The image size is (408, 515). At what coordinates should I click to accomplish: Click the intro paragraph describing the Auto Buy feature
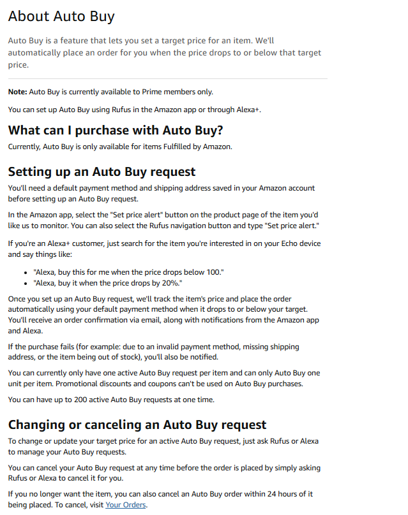pos(164,52)
